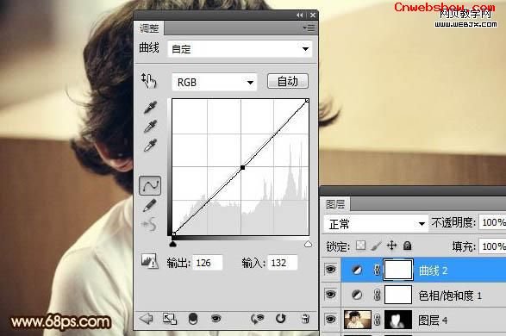Viewport: 506px width, 336px height.
Task: Open the curves preset dropdown 自定
Action: (x=240, y=49)
